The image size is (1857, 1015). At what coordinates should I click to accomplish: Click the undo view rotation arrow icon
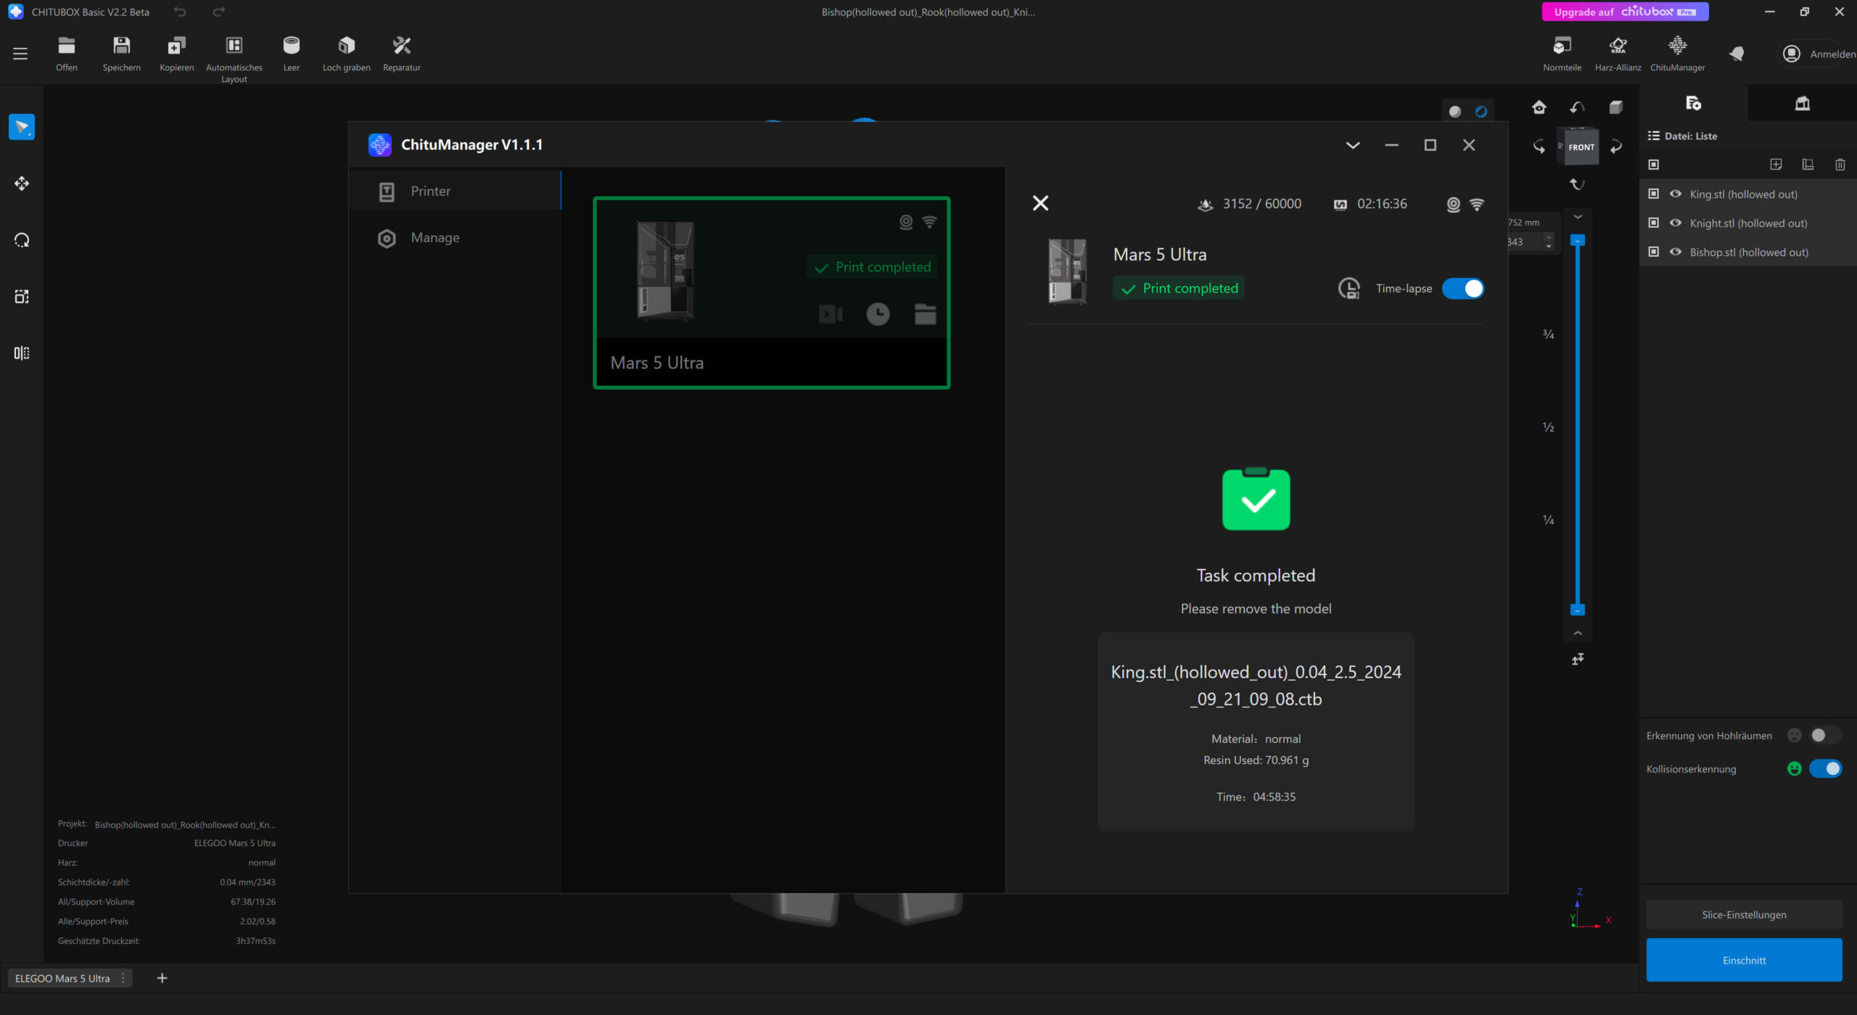pyautogui.click(x=1577, y=107)
